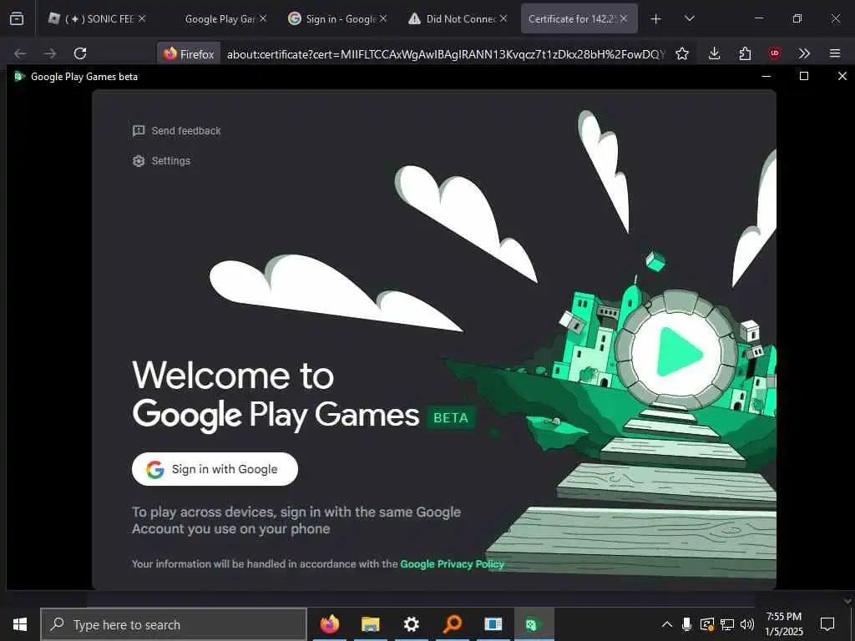This screenshot has height=641, width=855.
Task: Open a new Firefox tab
Action: click(x=656, y=19)
